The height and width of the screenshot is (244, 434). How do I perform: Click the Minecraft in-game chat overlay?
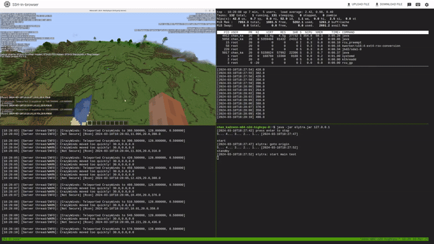coord(37,106)
